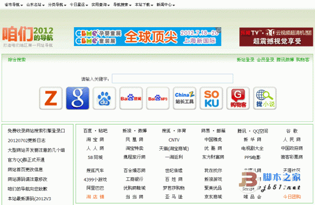Expand the 今日星运 dropdown menu
The image size is (315, 205).
click(79, 5)
